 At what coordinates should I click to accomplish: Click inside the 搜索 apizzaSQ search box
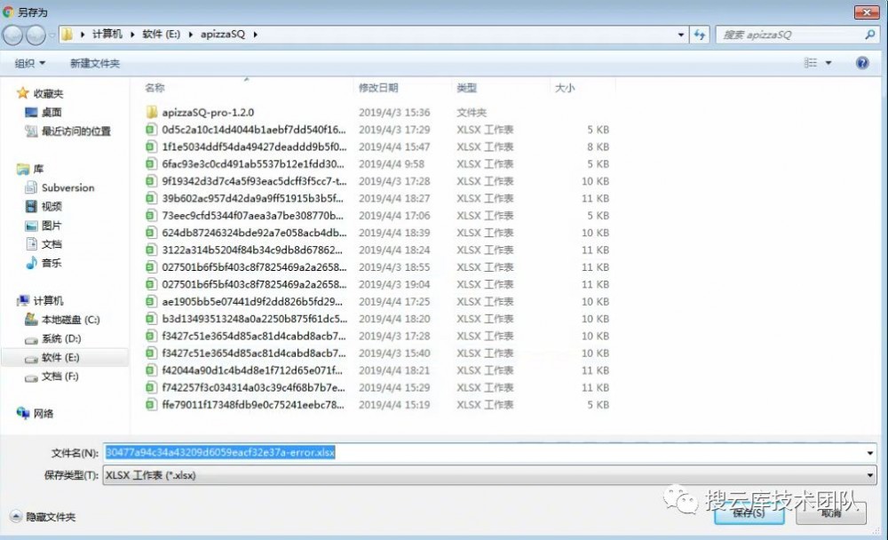click(781, 35)
